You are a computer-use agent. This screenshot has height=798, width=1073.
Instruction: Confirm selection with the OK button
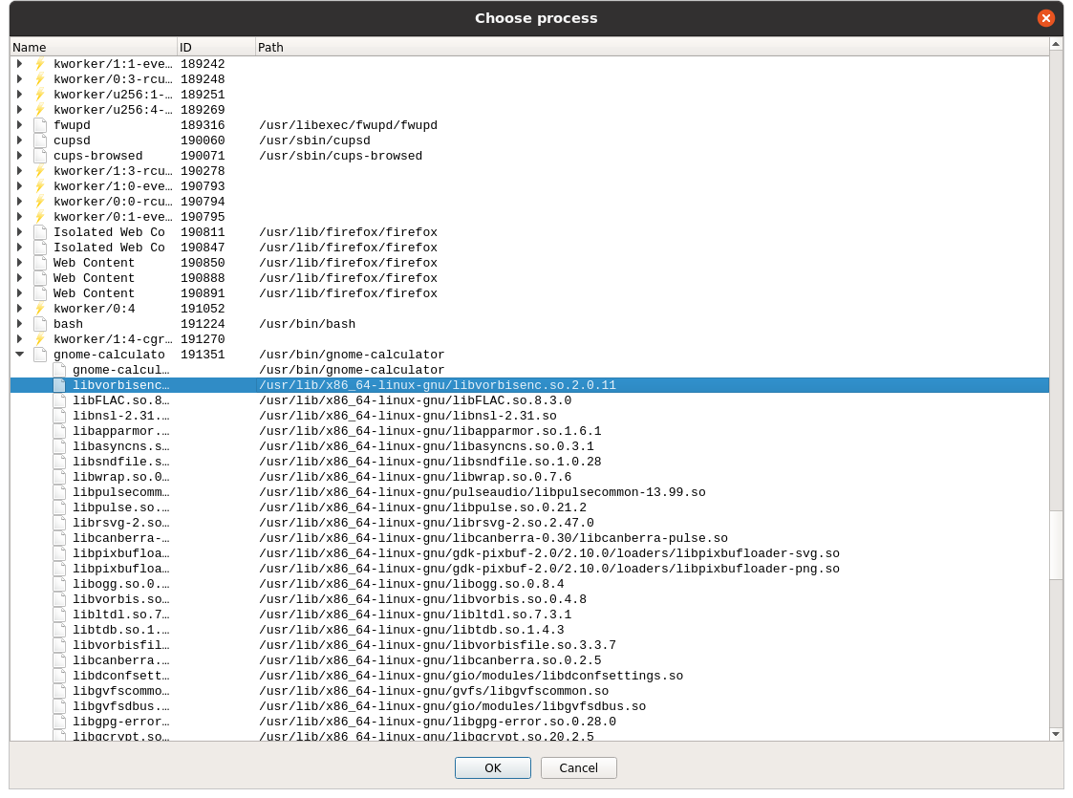pyautogui.click(x=492, y=767)
